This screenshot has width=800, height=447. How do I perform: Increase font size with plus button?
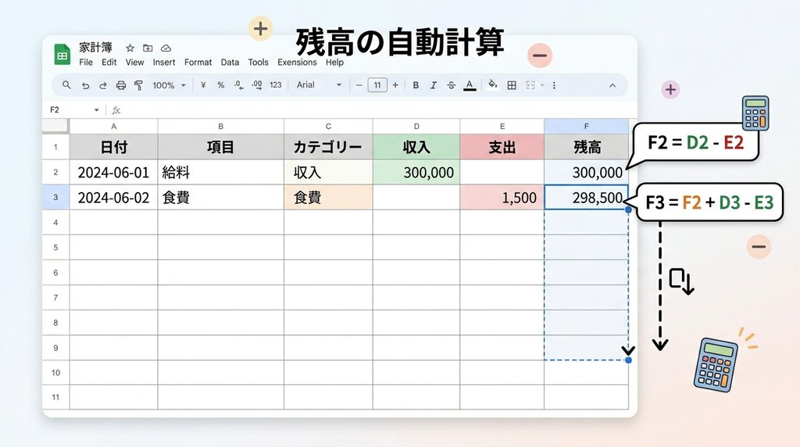tap(395, 85)
